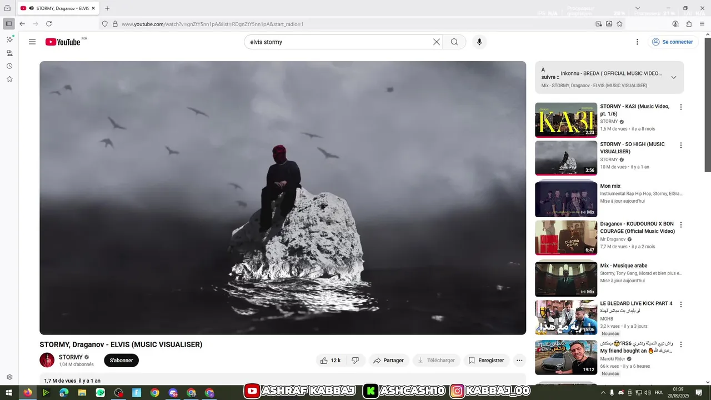This screenshot has width=711, height=400.
Task: Clear the search text with the X
Action: 437,42
